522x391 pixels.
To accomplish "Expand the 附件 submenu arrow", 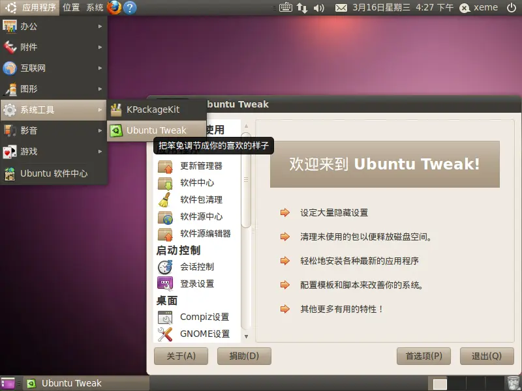I will click(100, 47).
